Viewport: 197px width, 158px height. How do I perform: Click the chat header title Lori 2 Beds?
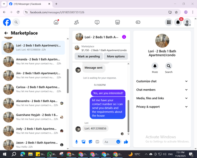click(101, 37)
